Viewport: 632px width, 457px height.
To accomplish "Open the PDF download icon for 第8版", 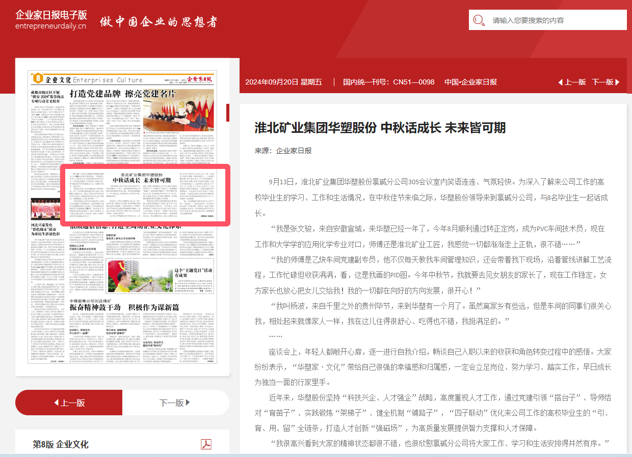I will click(206, 444).
